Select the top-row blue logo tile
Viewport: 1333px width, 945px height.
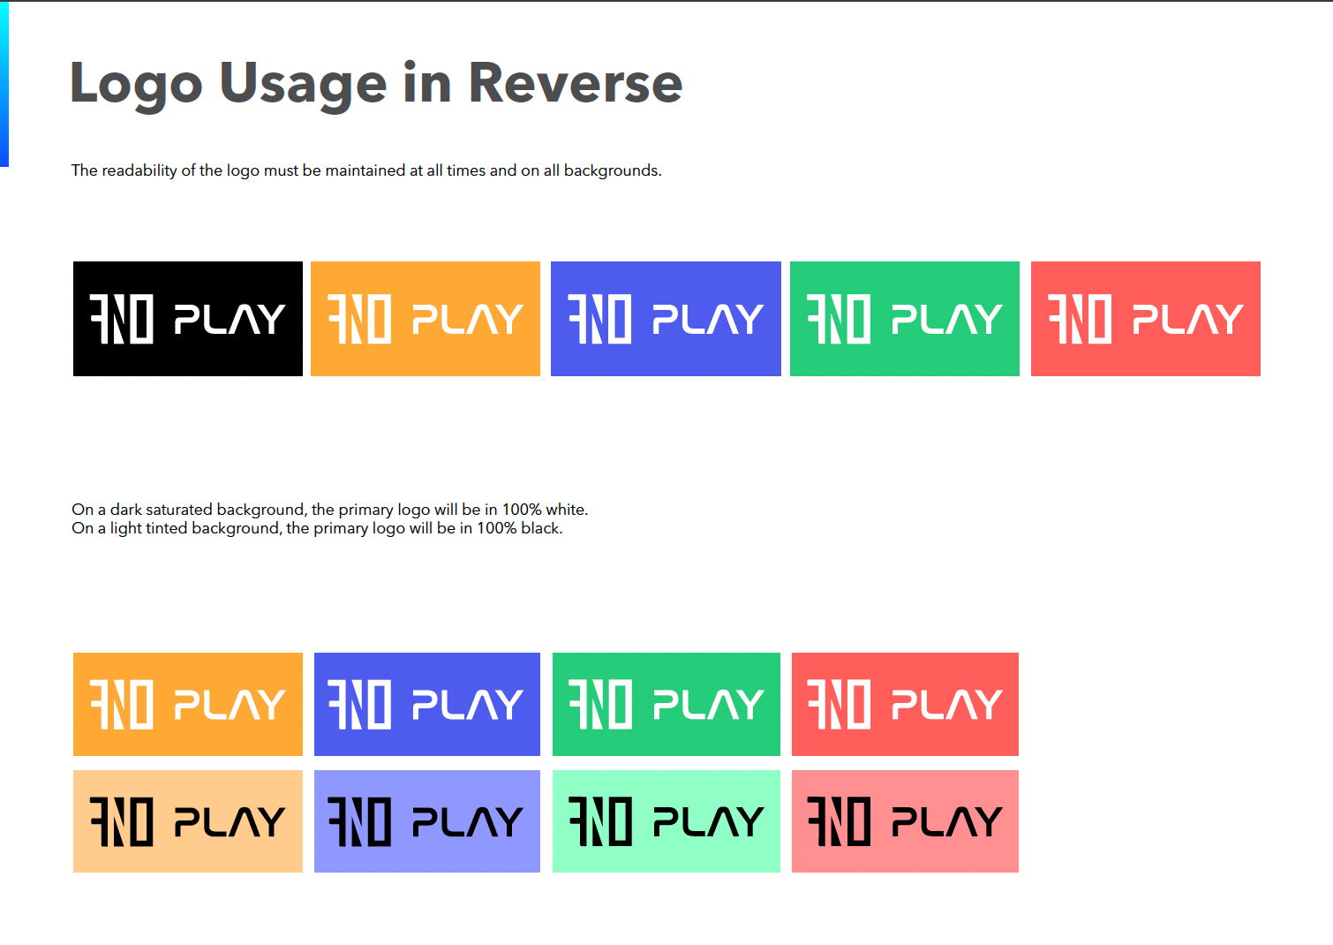click(666, 319)
